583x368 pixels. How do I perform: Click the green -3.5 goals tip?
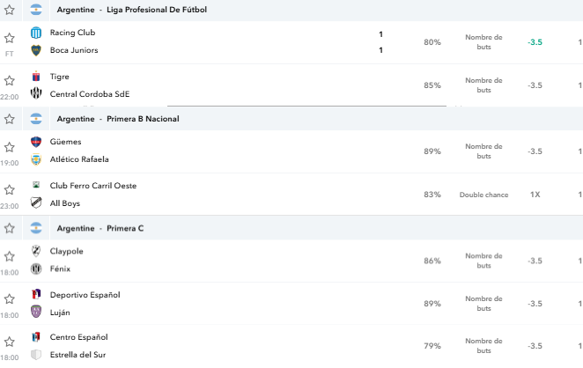(535, 42)
